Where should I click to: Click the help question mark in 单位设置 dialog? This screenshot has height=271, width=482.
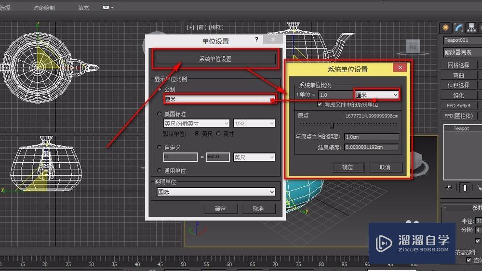pyautogui.click(x=256, y=39)
